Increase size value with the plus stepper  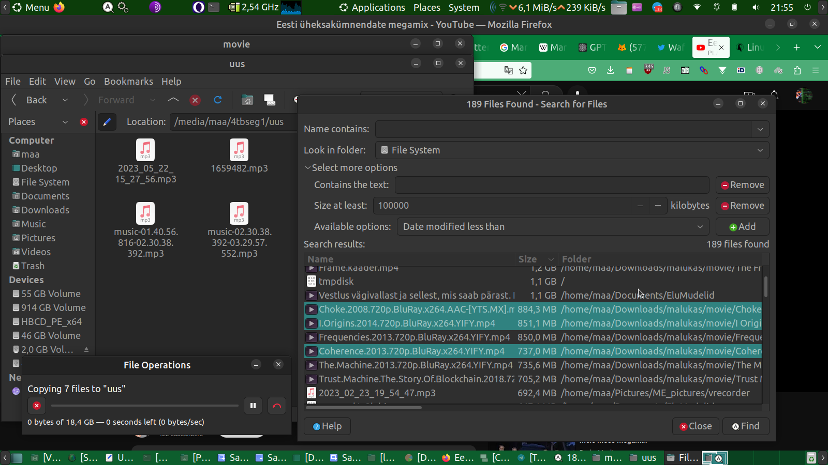[658, 206]
